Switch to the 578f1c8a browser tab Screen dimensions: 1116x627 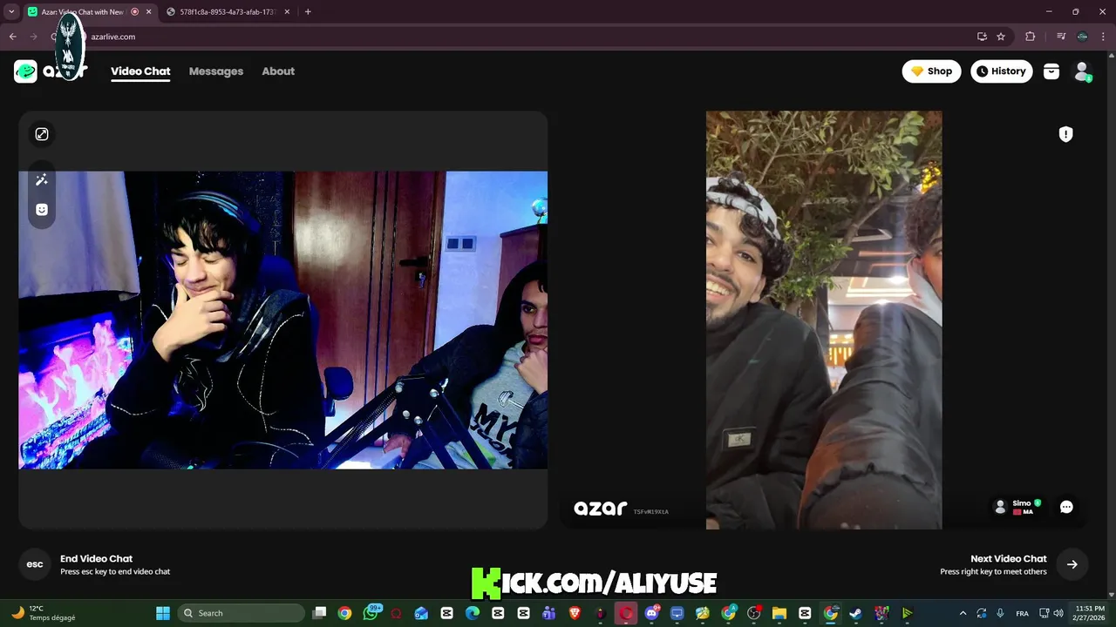point(227,12)
